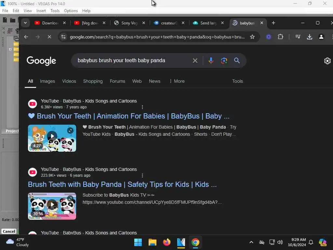Open options for the 223.9K+ views result
The height and width of the screenshot is (250, 333).
[142, 175]
